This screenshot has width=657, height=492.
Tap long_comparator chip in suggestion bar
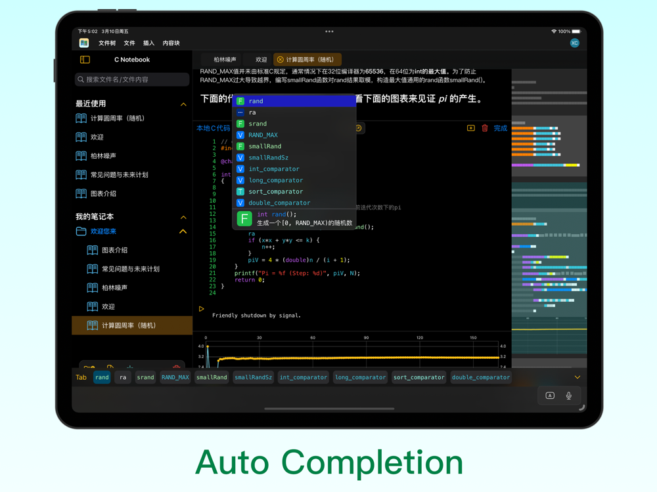click(360, 377)
